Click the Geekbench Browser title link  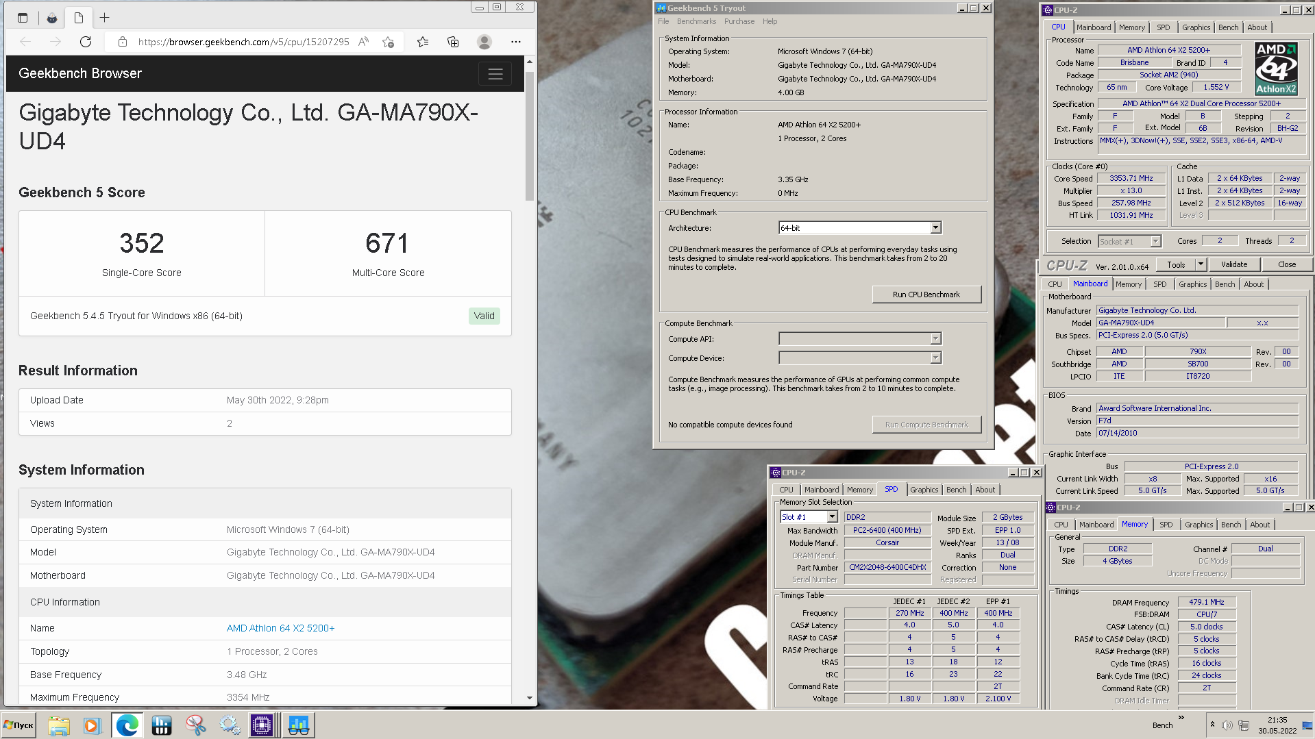[80, 73]
